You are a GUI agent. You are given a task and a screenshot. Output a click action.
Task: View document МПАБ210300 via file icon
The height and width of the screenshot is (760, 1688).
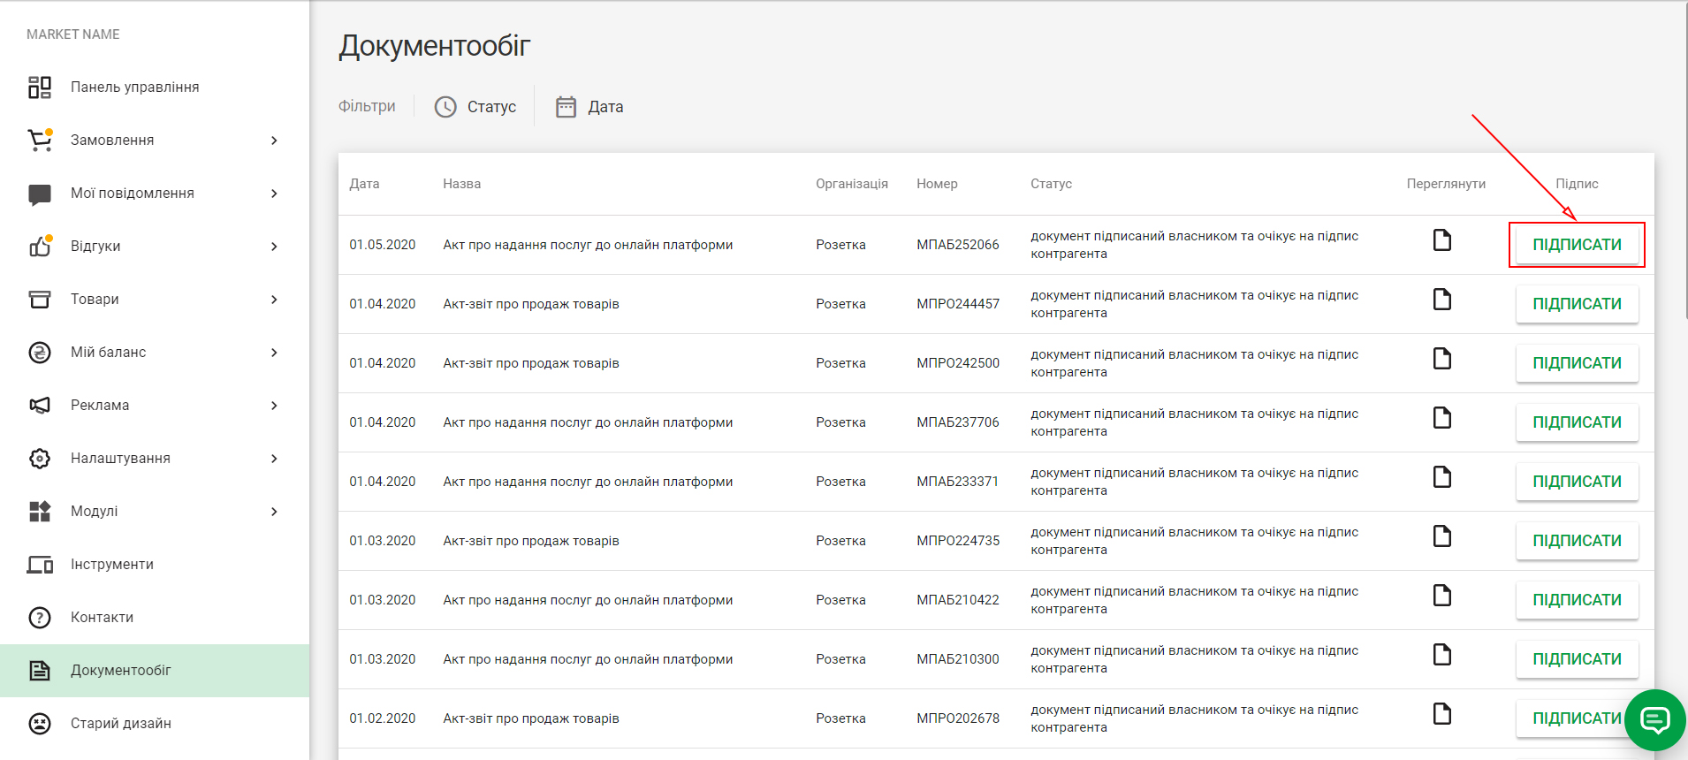click(1442, 655)
